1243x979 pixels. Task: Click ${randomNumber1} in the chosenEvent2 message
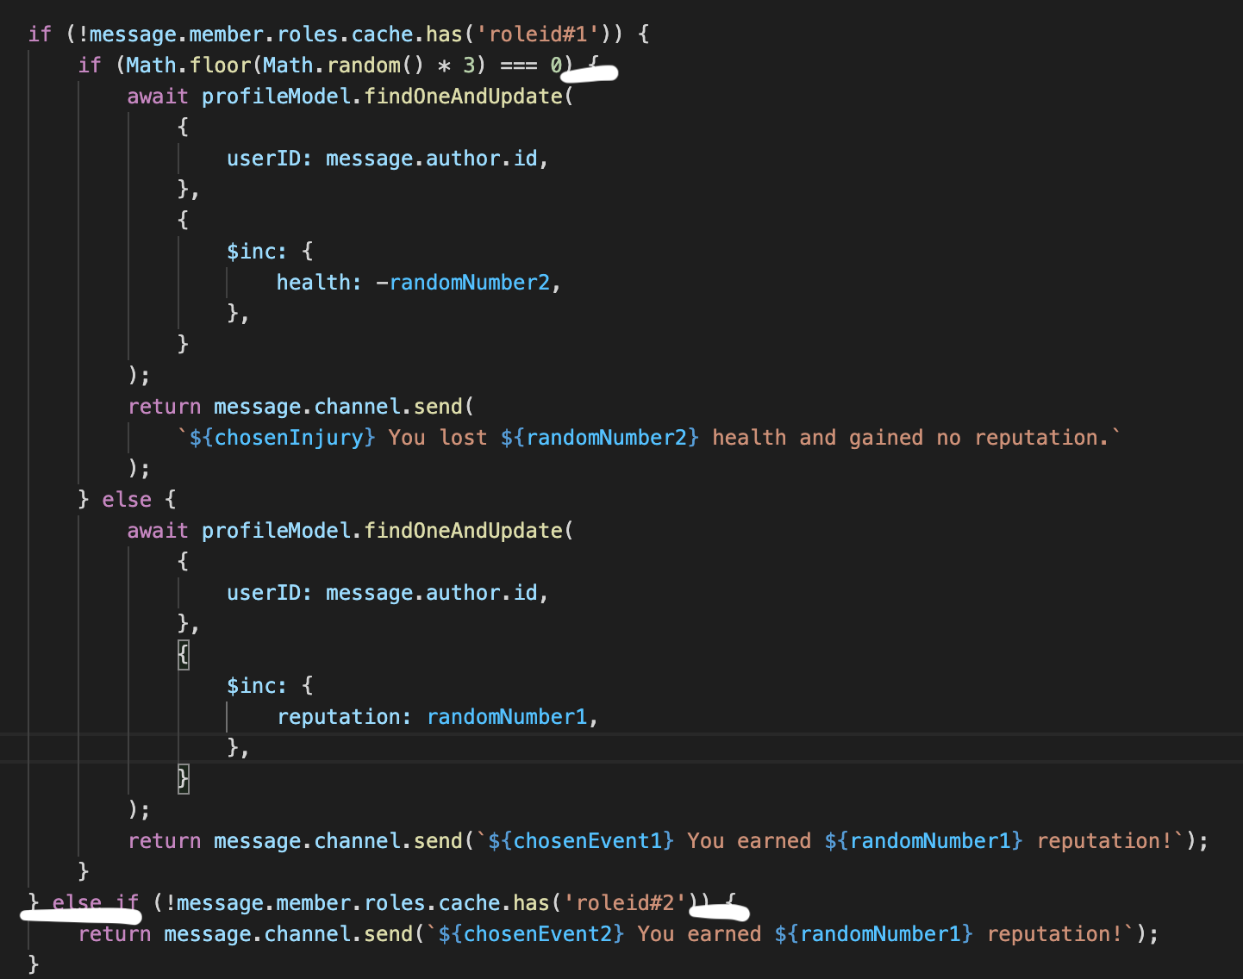[874, 934]
